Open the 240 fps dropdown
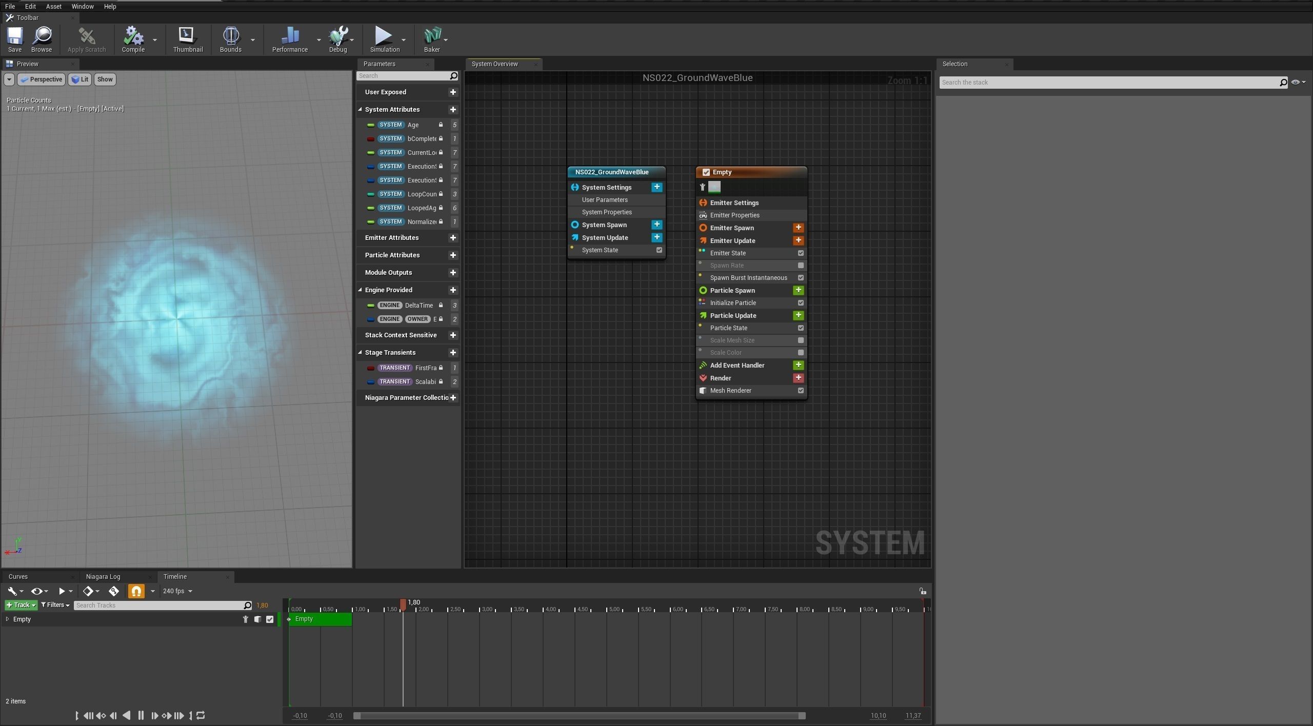Screen dimensions: 1313x726 tap(177, 591)
